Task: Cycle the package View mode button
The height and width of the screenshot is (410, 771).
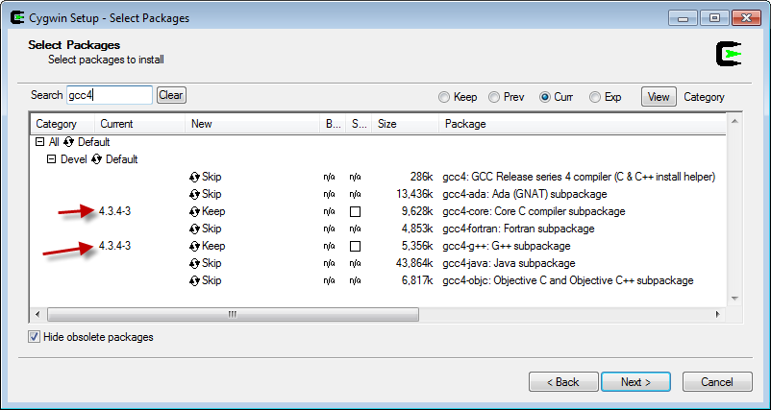Action: click(x=659, y=97)
